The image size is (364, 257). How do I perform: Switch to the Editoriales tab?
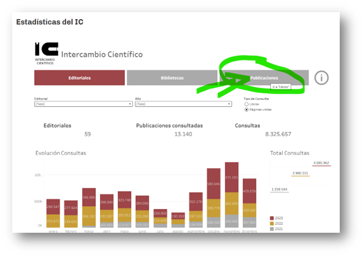point(80,77)
